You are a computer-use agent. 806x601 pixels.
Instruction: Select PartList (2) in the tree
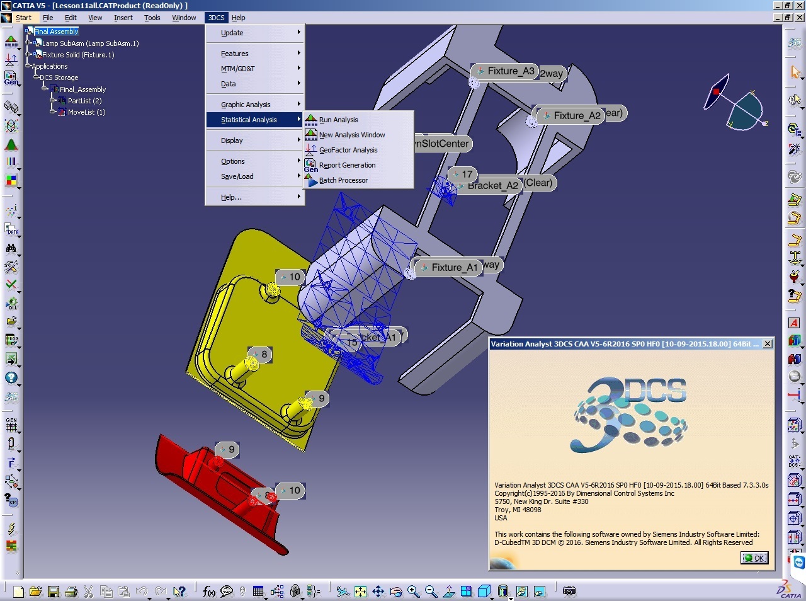pos(84,101)
